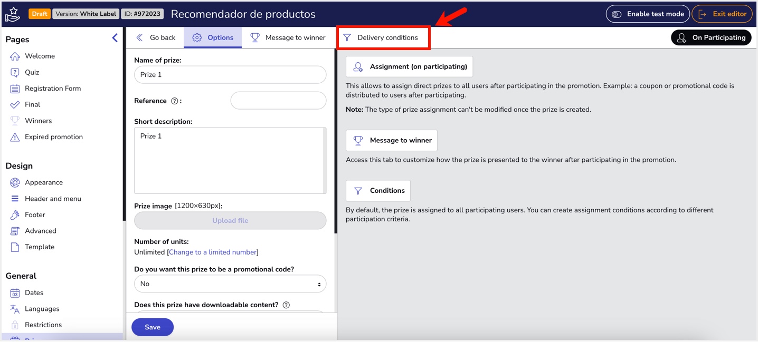Open the promotional code dropdown
Screen dimensions: 758x342
point(230,284)
